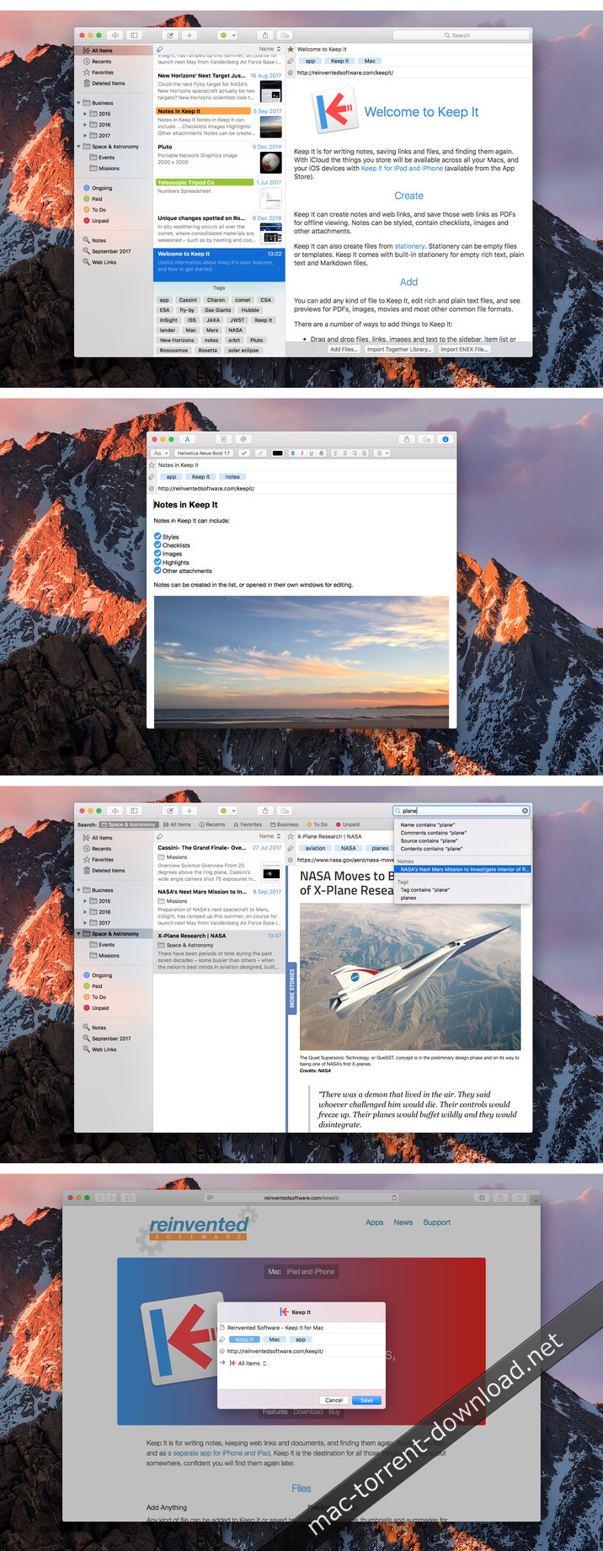The height and width of the screenshot is (1551, 603).
Task: Toggle the Highlights checklist item
Action: (157, 562)
